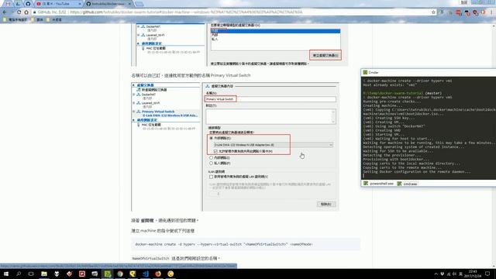Reload the current GitHub page
The image size is (496, 279).
[19, 12]
